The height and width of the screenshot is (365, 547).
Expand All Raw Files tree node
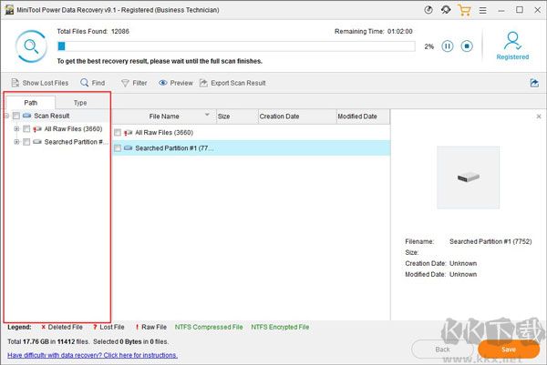coord(16,129)
